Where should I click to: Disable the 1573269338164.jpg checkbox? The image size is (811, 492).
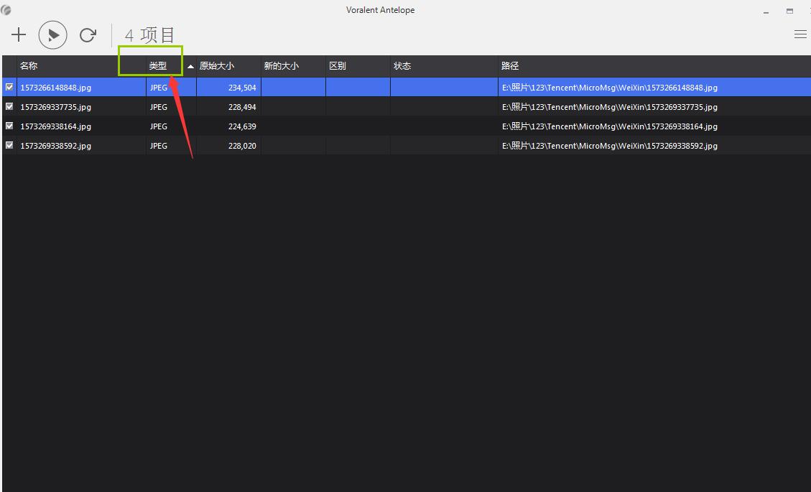9,126
